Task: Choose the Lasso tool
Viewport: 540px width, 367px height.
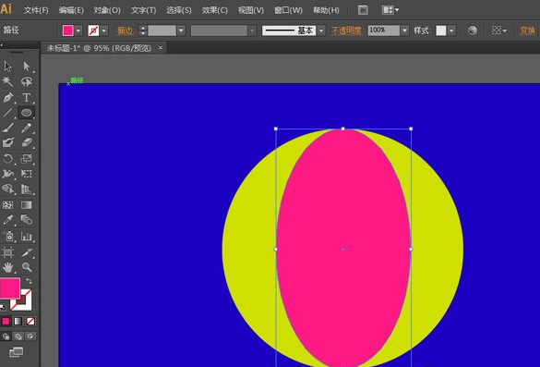Action: click(x=27, y=81)
